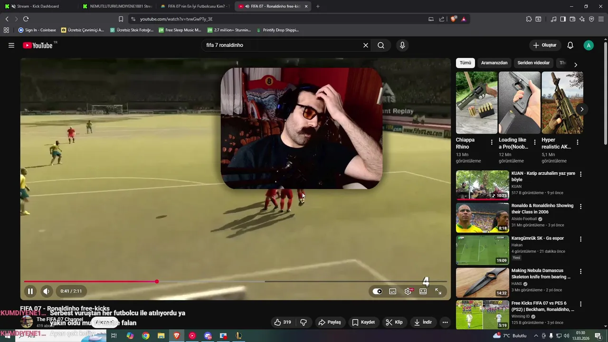Open Chiappa Rhino short thumbnail

coord(476,103)
